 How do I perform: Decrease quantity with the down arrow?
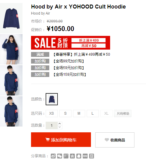pos(60,127)
